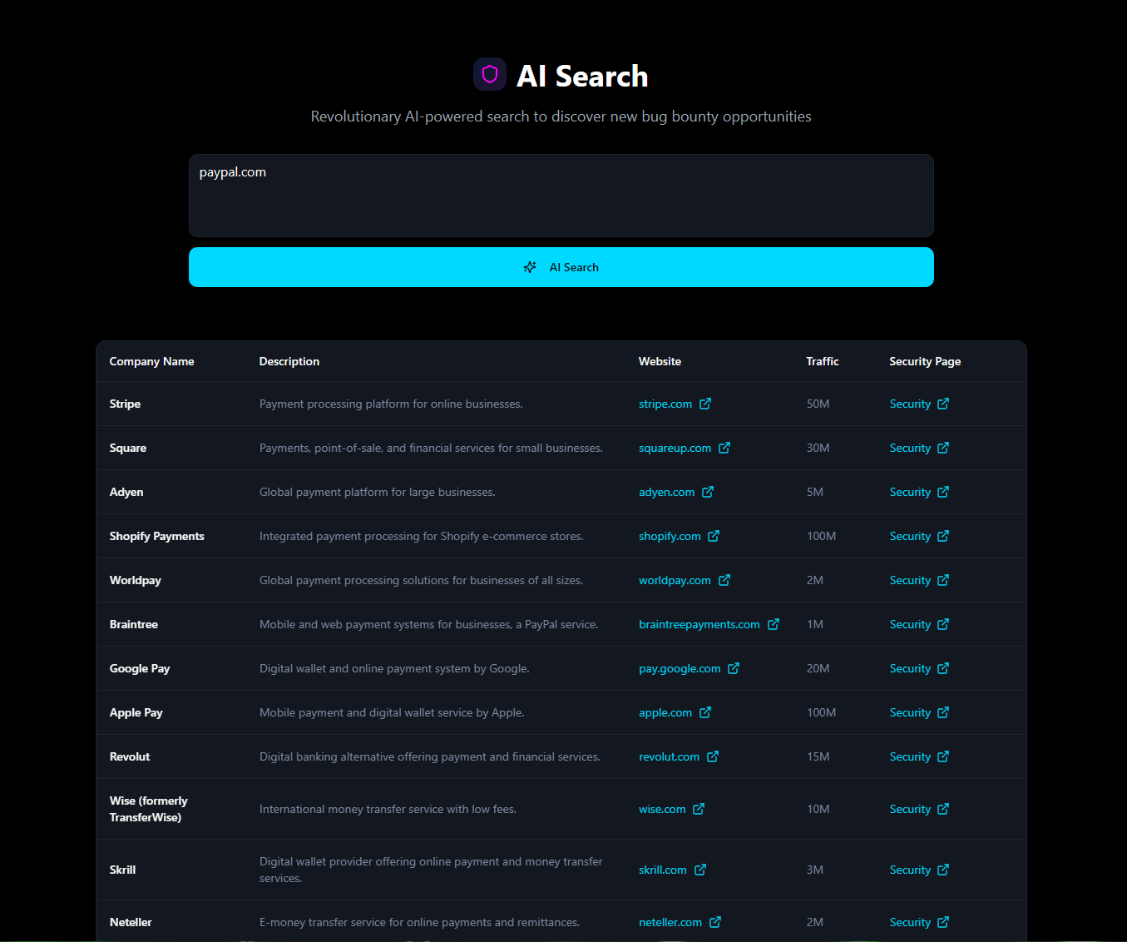Open the Security page for Apple Pay
Viewport: 1127px width, 942px height.
910,712
